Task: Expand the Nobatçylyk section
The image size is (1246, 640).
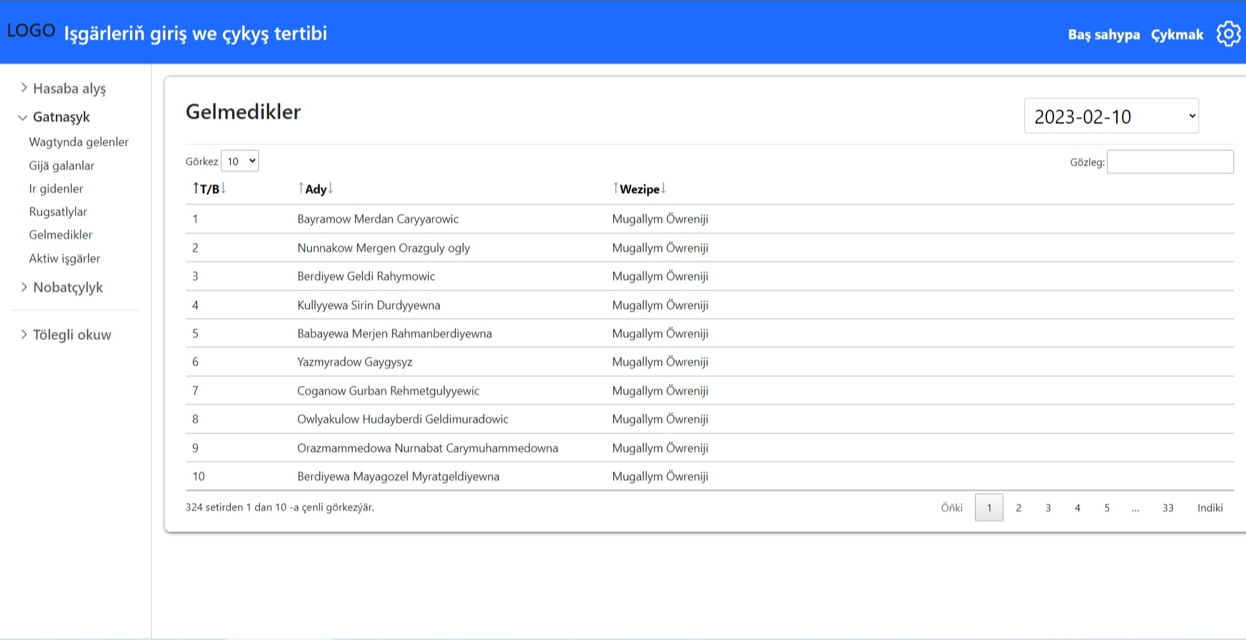Action: (x=67, y=287)
